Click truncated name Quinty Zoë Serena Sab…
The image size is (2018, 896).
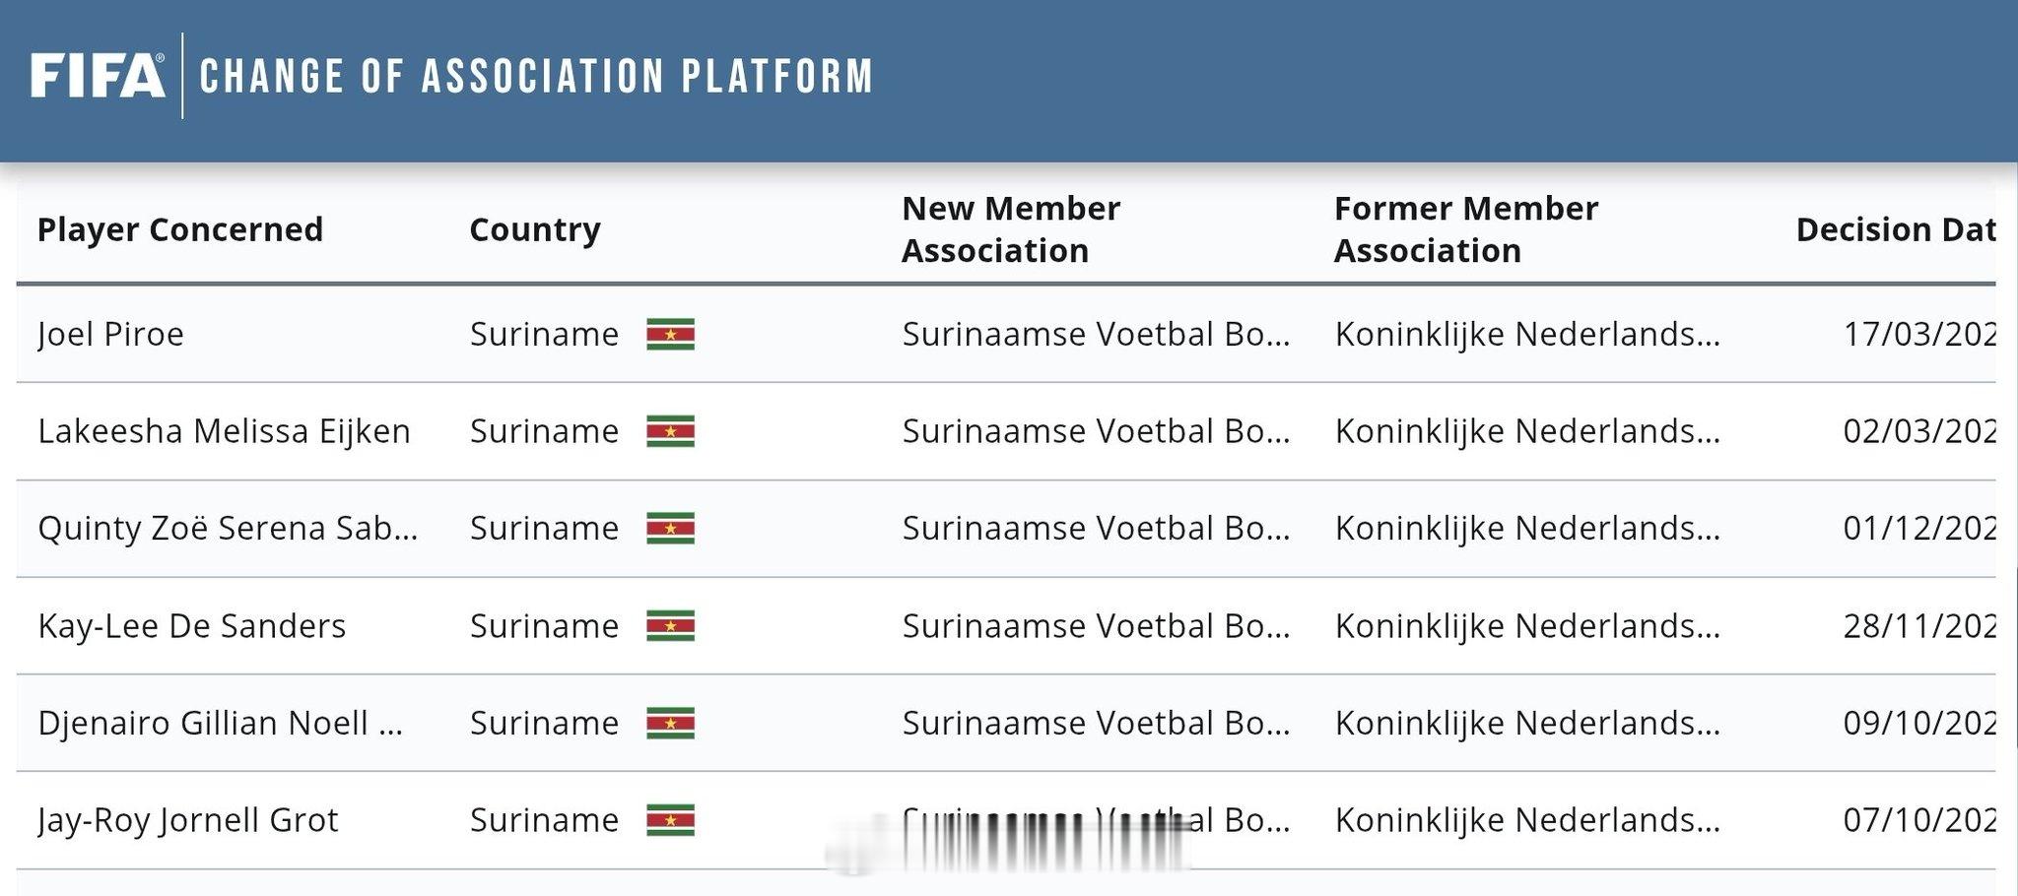tap(228, 529)
